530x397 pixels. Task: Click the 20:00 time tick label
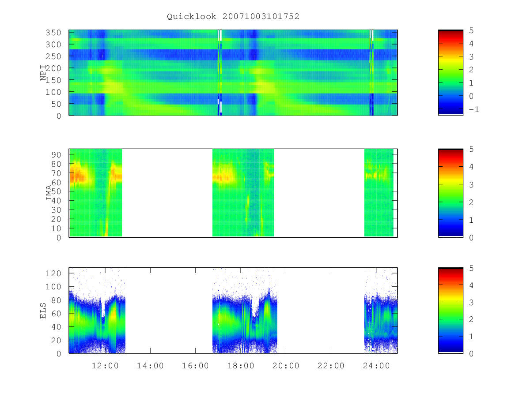click(x=286, y=366)
